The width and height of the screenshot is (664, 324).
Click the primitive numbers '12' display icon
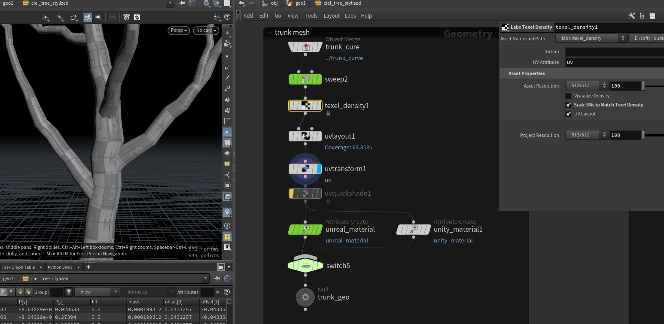[x=227, y=110]
